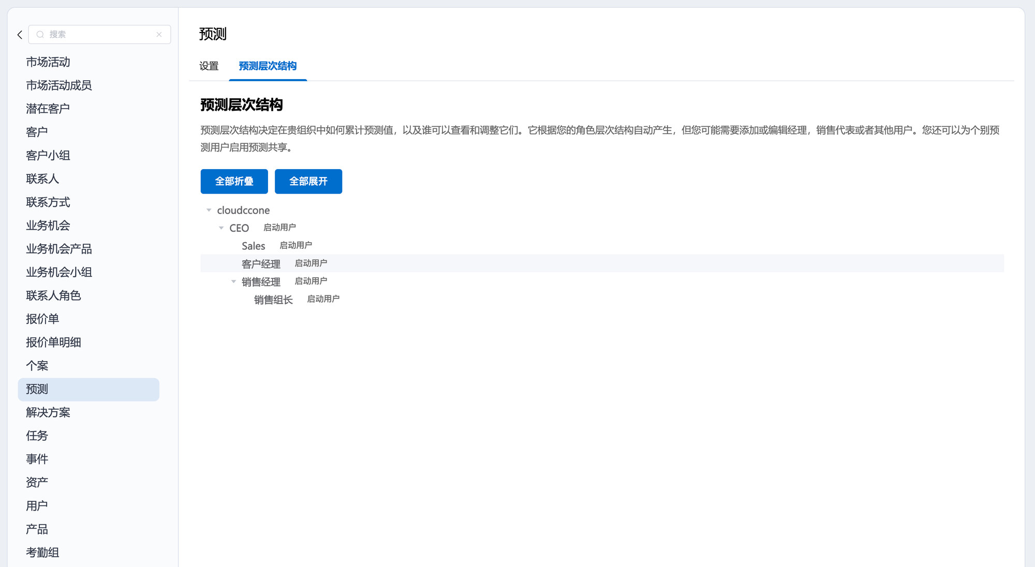Click 启动用户 next to CEO
Image resolution: width=1035 pixels, height=567 pixels.
point(279,228)
